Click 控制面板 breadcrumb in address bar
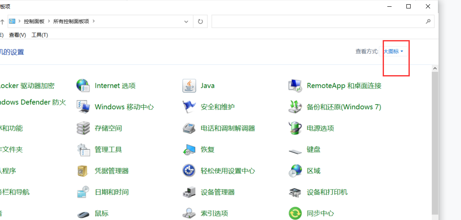Image resolution: width=461 pixels, height=220 pixels. click(34, 21)
